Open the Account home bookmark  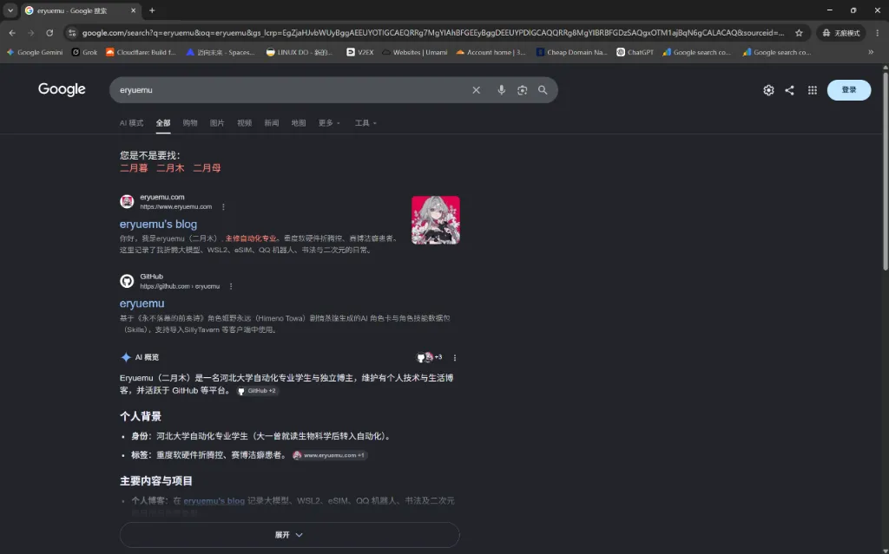pos(491,52)
